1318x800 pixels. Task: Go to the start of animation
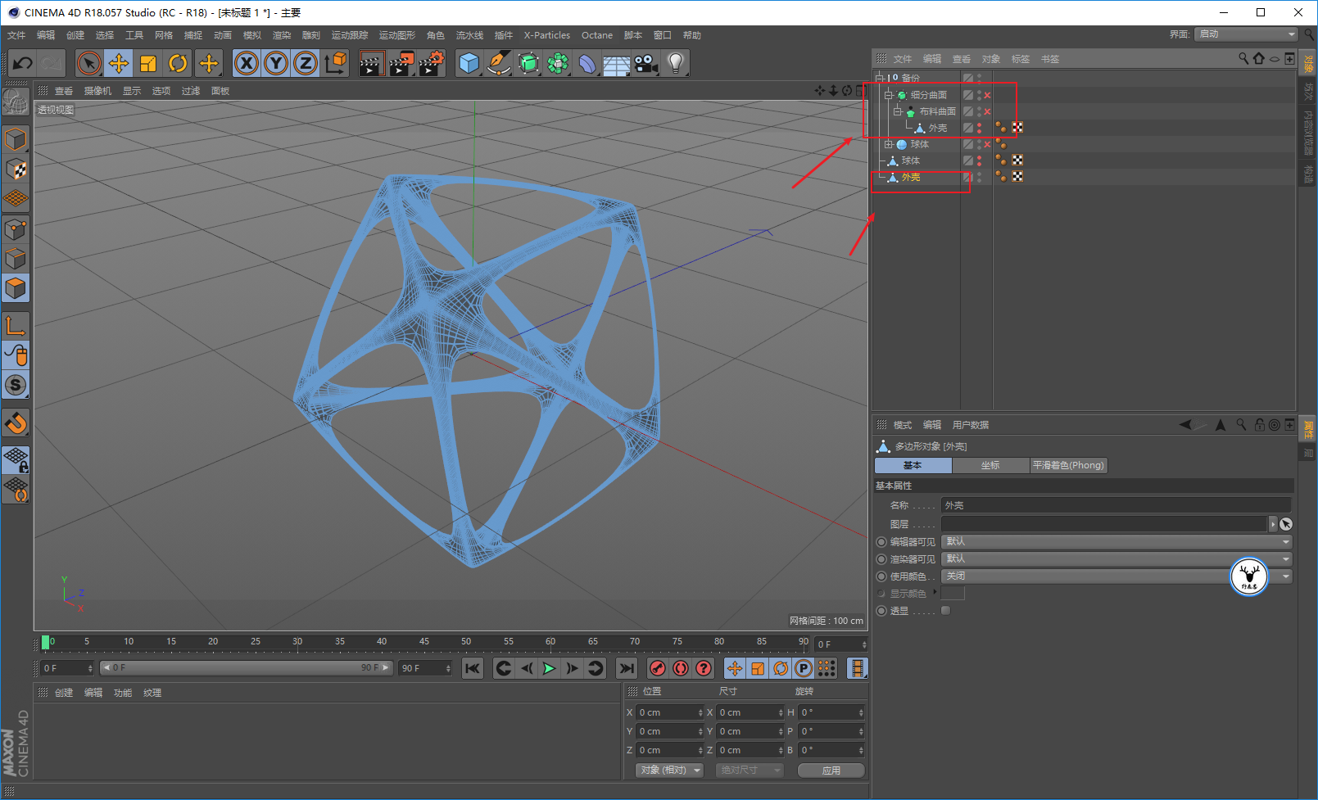click(473, 668)
